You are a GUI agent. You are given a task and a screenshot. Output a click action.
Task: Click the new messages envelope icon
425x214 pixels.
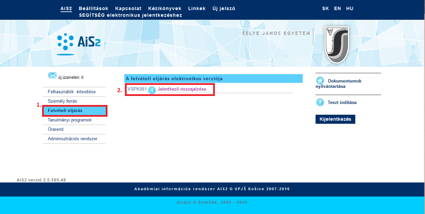(x=52, y=76)
